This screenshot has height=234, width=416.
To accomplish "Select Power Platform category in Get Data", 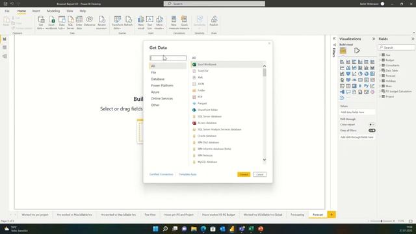I will tap(162, 85).
